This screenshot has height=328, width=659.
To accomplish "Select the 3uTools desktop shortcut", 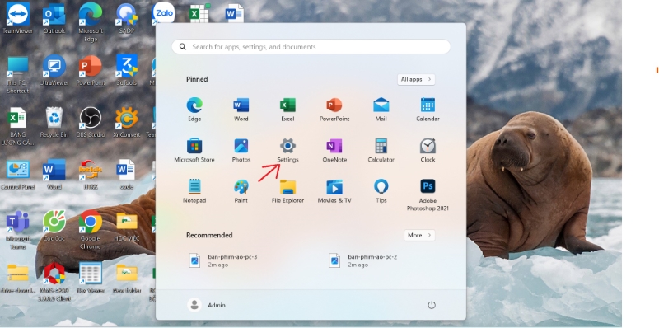I will coord(127,70).
